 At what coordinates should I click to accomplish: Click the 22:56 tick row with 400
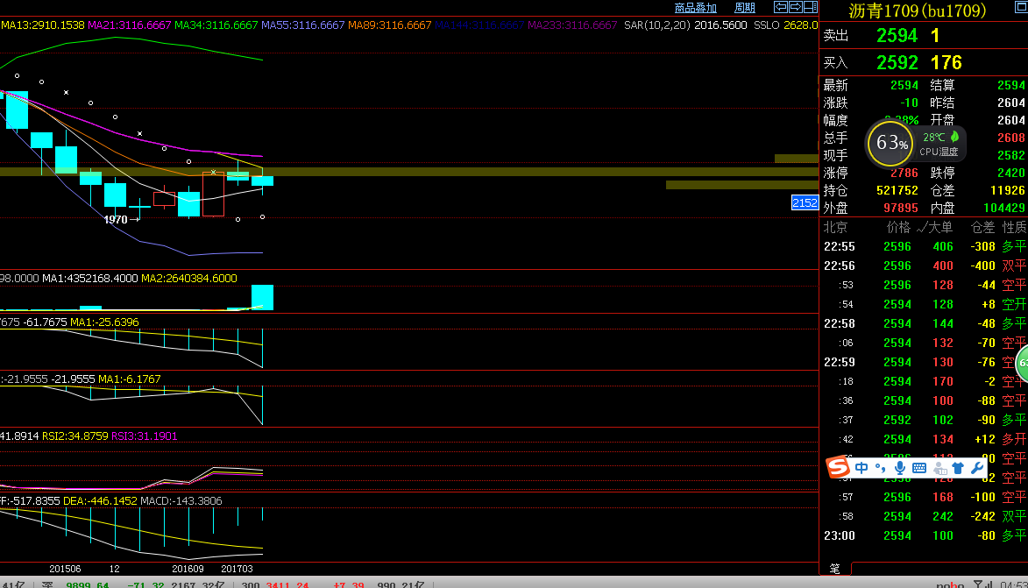(x=924, y=266)
